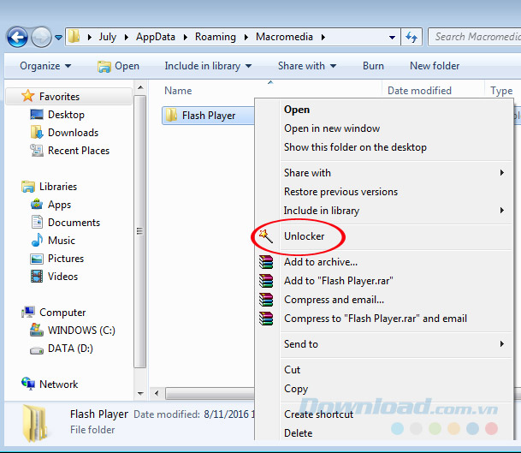Screen dimensions: 521x453
Task: Select the Flash Player folder in the list
Action: tap(209, 116)
